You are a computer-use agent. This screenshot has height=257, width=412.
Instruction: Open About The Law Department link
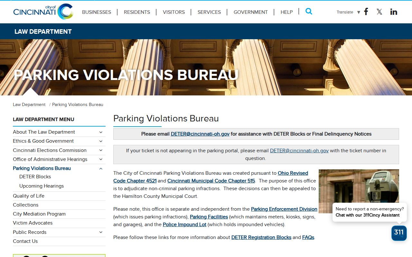(x=44, y=132)
